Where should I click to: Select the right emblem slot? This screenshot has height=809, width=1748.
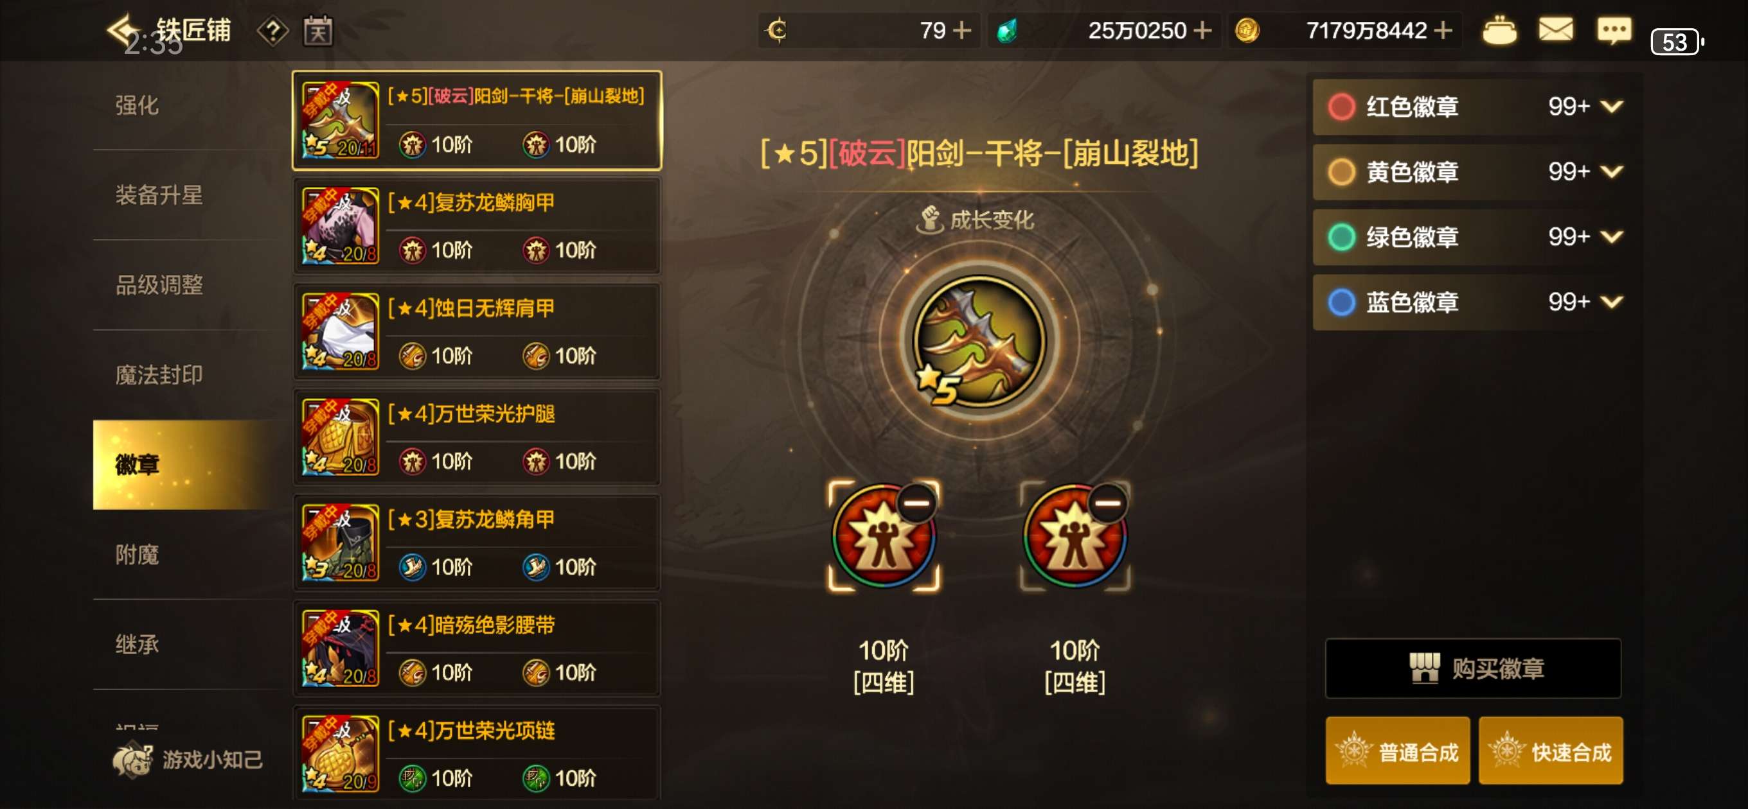coord(1075,536)
